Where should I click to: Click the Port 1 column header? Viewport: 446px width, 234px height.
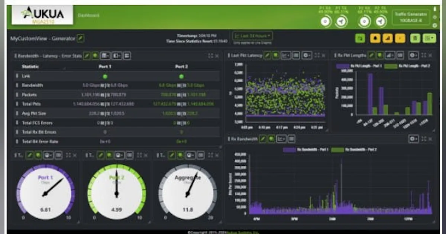coord(105,67)
